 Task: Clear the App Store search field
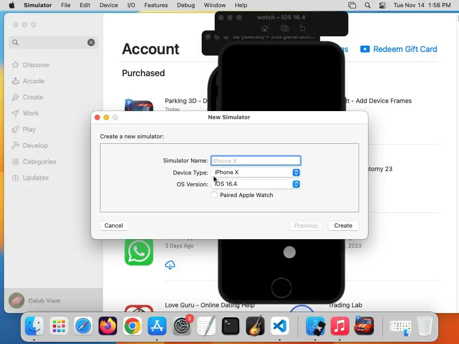[x=91, y=43]
